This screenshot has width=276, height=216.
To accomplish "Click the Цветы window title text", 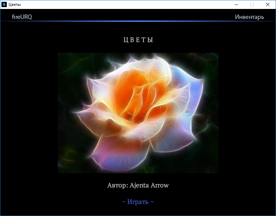I will point(14,4).
